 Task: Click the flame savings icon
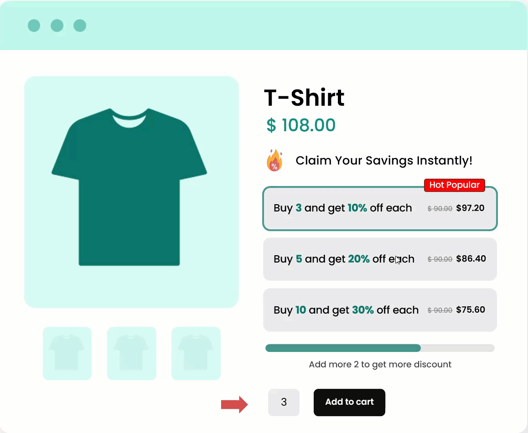[x=274, y=160]
